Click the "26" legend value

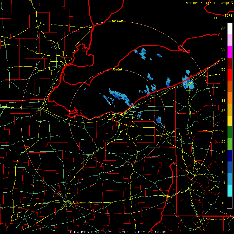(x=223, y=131)
